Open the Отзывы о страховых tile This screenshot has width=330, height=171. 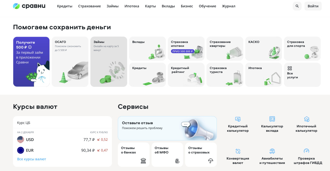click(201, 155)
